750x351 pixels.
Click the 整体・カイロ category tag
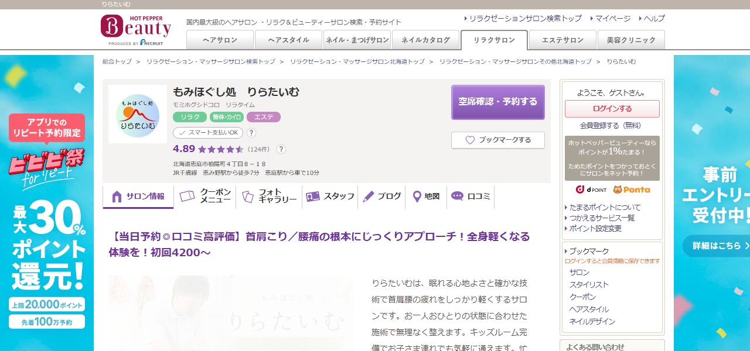pyautogui.click(x=227, y=117)
